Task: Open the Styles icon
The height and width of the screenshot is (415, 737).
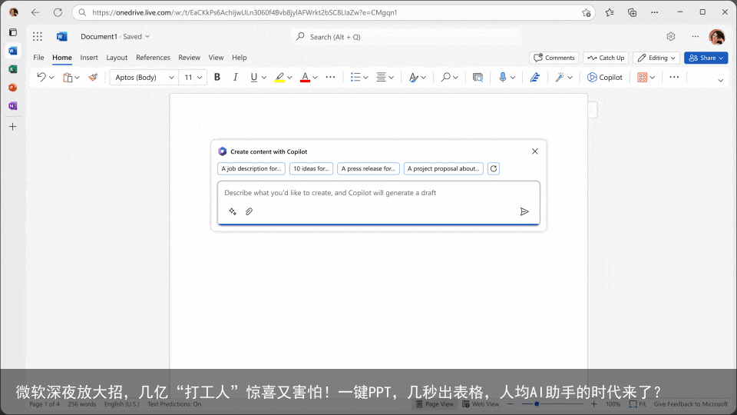Action: pos(413,77)
